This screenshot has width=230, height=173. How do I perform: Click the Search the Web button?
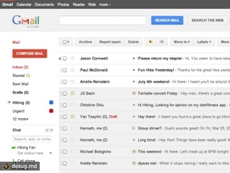[207, 20]
